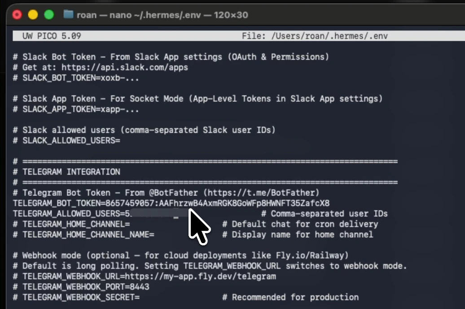This screenshot has height=309, width=465.
Task: Minimize the window with the yellow button
Action: tap(33, 14)
